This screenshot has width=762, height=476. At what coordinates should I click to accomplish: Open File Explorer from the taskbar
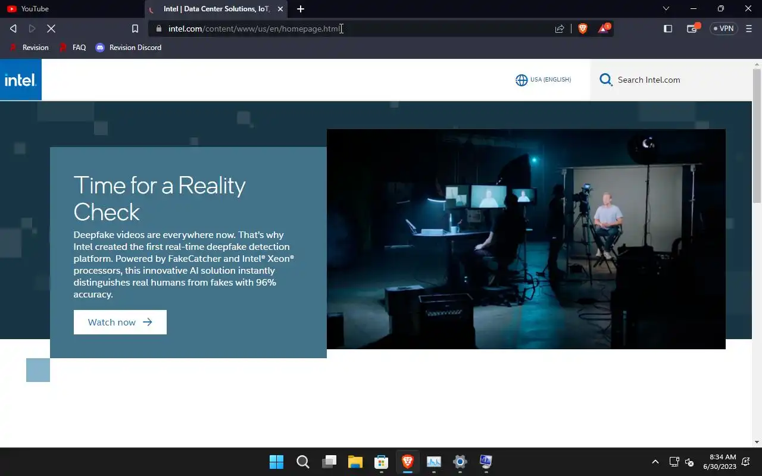pyautogui.click(x=355, y=462)
